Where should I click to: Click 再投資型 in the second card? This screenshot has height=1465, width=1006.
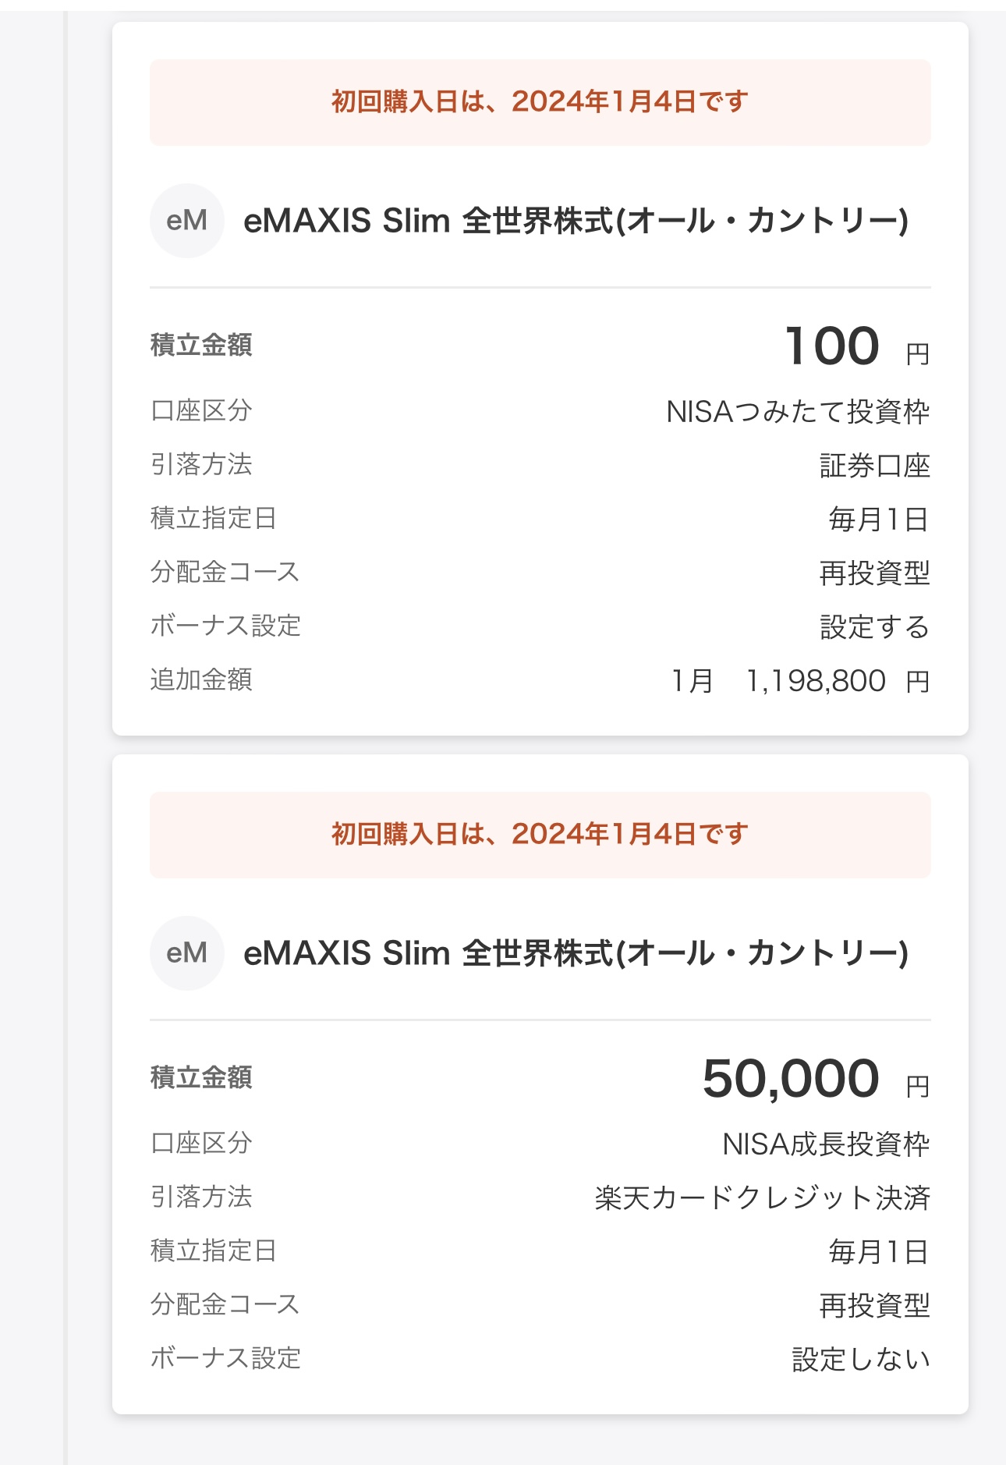[x=875, y=1305]
